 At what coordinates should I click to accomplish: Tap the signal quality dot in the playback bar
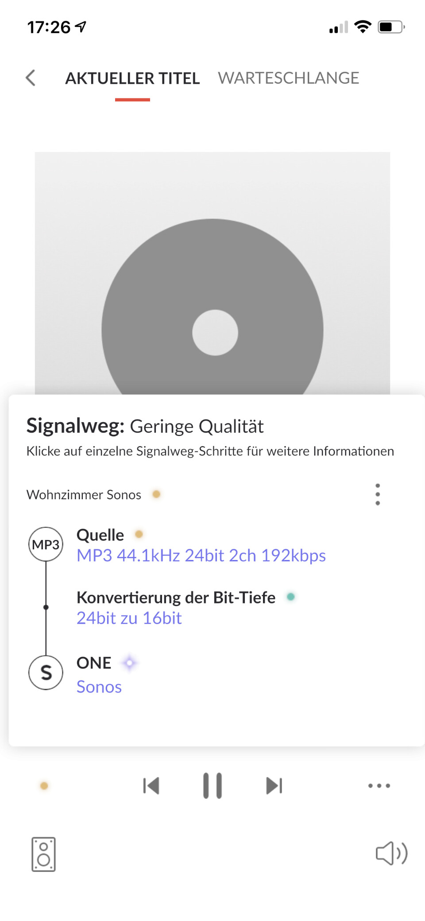click(x=44, y=786)
